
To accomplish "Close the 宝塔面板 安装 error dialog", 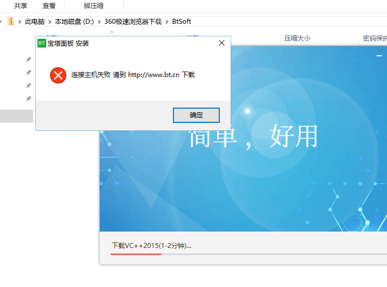I will coord(222,43).
